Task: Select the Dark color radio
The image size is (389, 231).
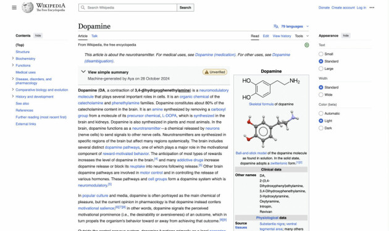Action: 321,128
